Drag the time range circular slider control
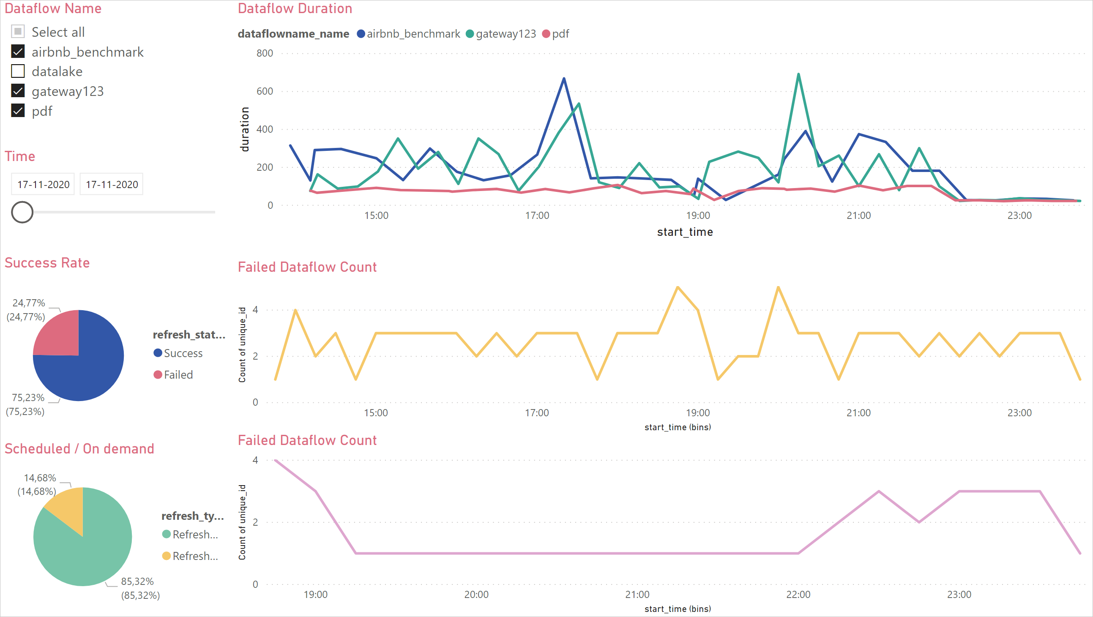 coord(23,212)
